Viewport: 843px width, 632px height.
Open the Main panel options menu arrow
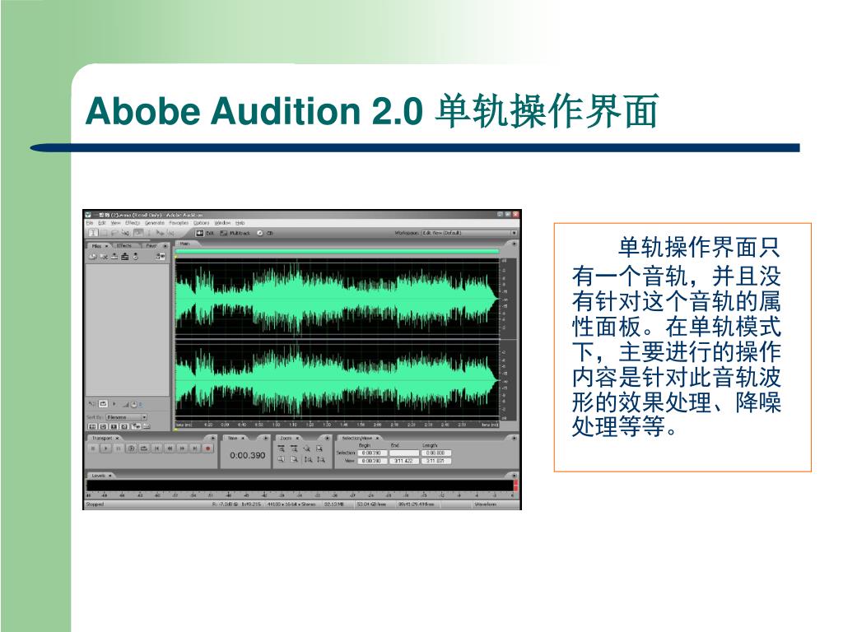[514, 244]
